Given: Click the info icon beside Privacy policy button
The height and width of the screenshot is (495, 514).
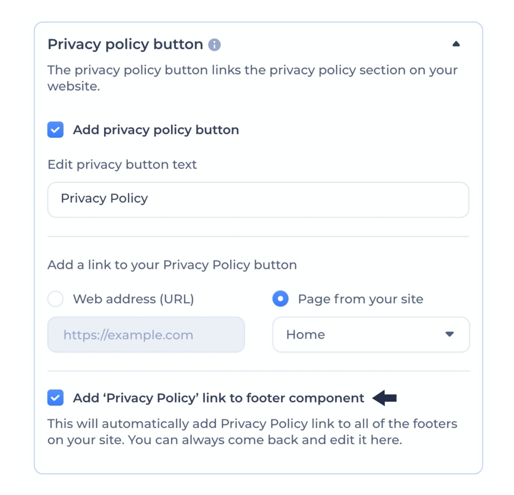Looking at the screenshot, I should click(x=215, y=45).
